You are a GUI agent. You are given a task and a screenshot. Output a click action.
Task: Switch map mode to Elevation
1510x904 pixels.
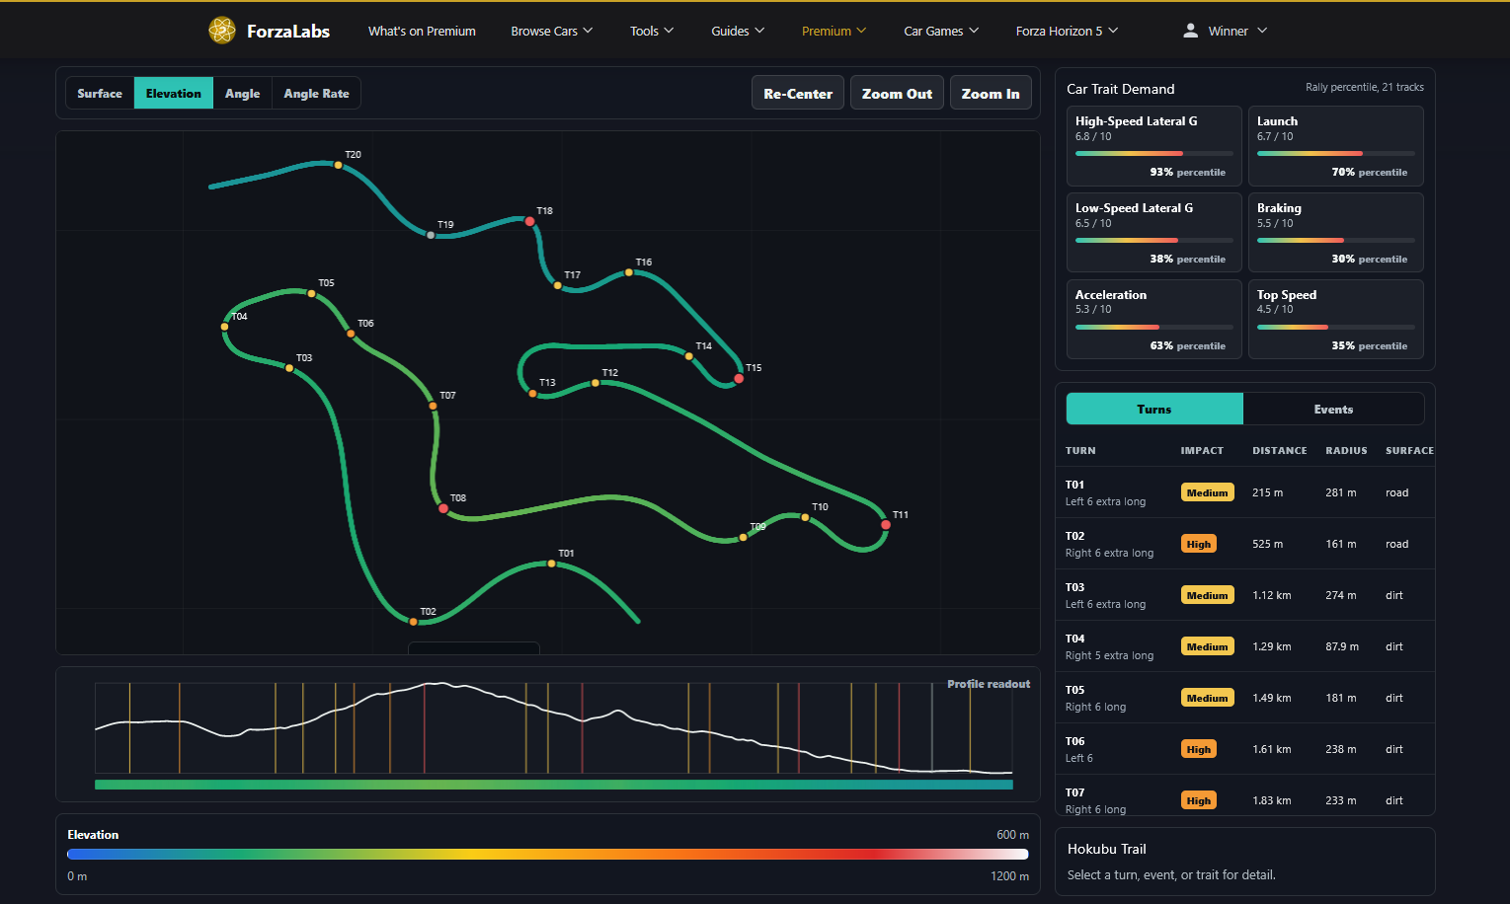pyautogui.click(x=174, y=93)
